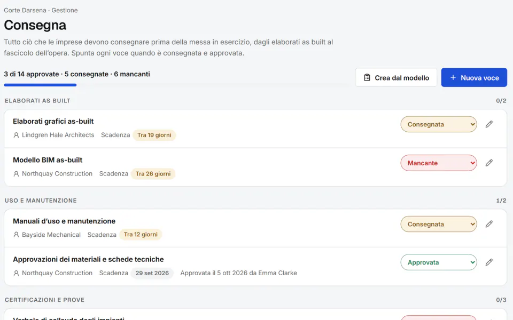Screen dimensions: 513x320
Task: Click person icon beside Bayside Mechanical
Action: (x=16, y=235)
